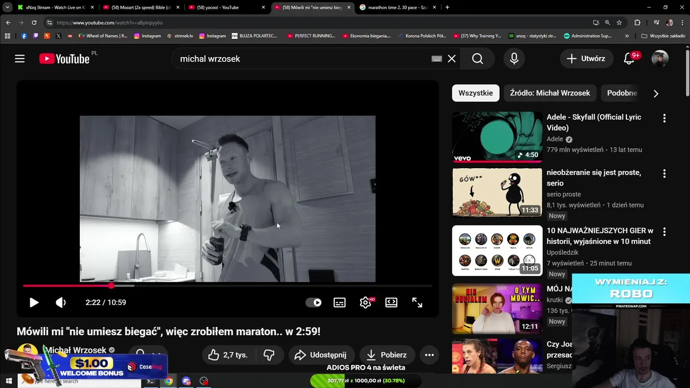Click the Utwórz create button
690x388 pixels.
586,59
